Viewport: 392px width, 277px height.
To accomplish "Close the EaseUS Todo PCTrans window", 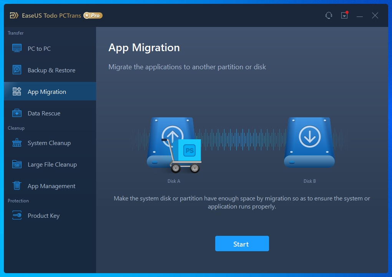I will pos(375,15).
